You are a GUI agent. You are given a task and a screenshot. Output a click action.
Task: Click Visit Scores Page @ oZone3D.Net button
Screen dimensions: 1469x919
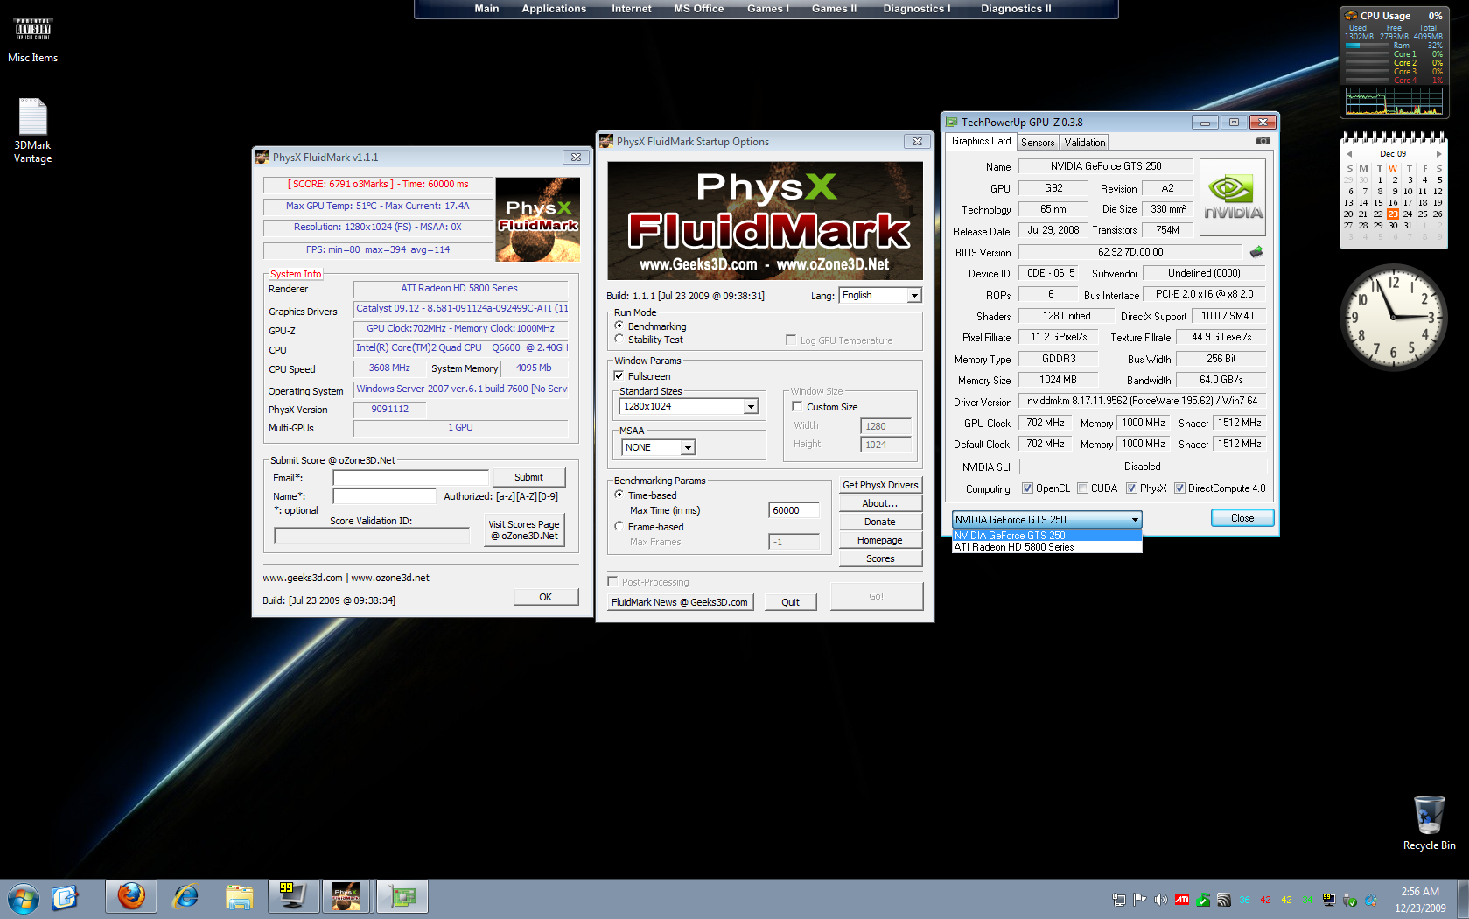pyautogui.click(x=524, y=530)
